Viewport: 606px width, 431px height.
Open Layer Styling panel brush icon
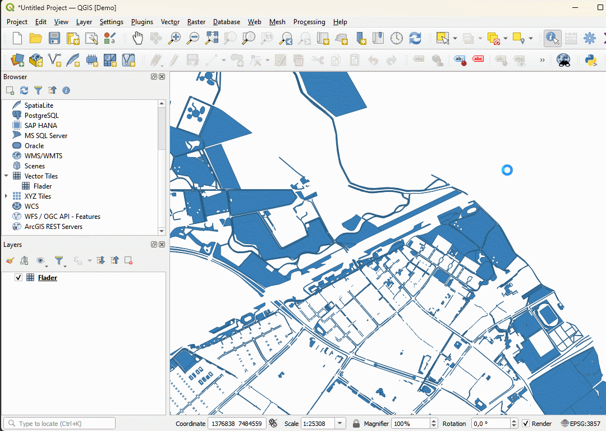pos(10,260)
